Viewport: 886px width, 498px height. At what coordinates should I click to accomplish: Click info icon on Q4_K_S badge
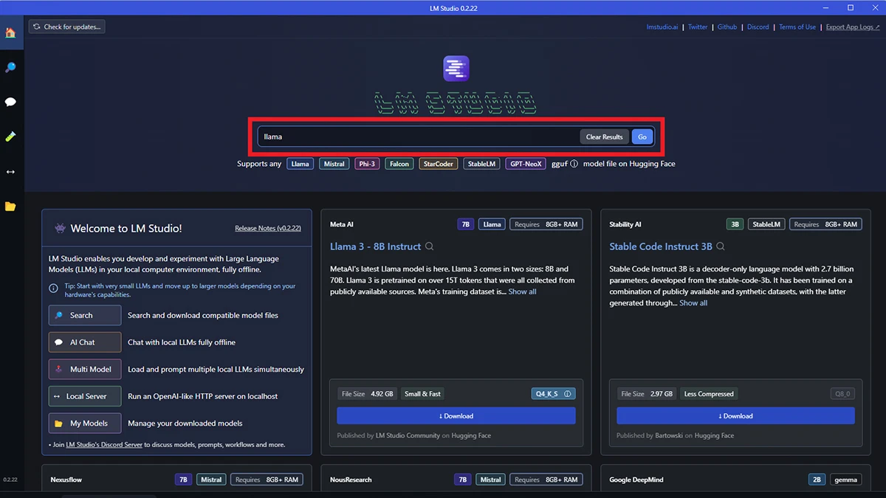[x=568, y=394]
